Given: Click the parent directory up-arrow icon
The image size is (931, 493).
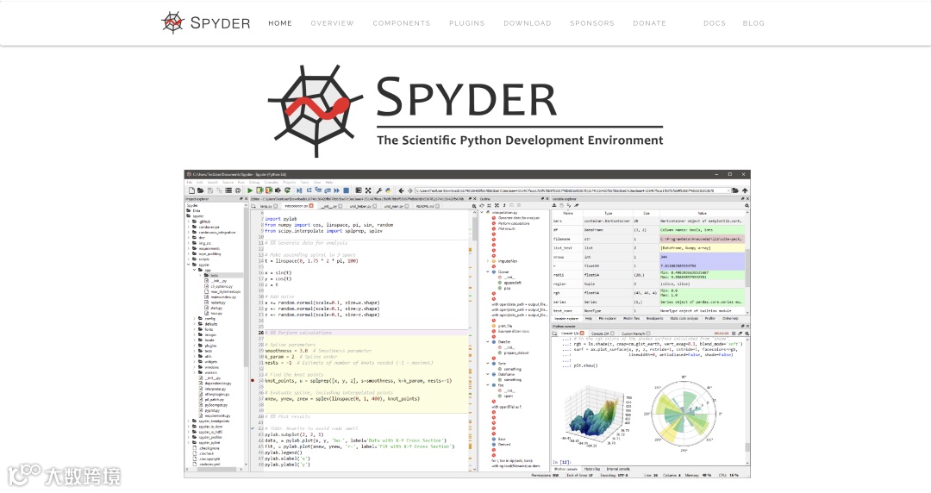Looking at the screenshot, I should (x=745, y=190).
